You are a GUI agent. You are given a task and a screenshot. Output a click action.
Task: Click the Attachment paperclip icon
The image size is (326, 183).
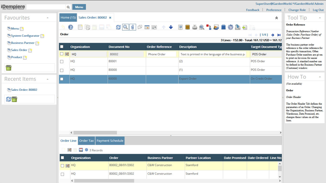point(132,27)
